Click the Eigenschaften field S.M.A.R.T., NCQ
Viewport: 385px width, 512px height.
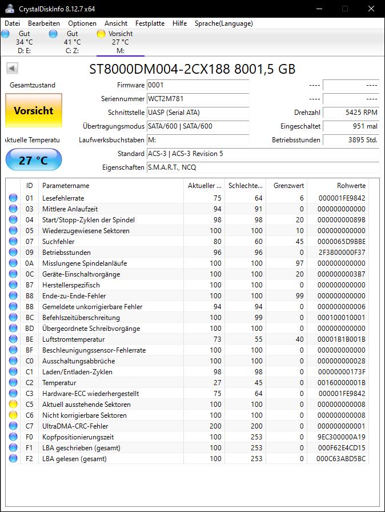tap(263, 167)
